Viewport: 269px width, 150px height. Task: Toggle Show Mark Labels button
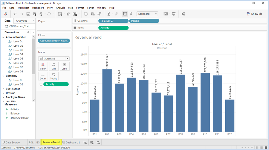tap(125, 14)
